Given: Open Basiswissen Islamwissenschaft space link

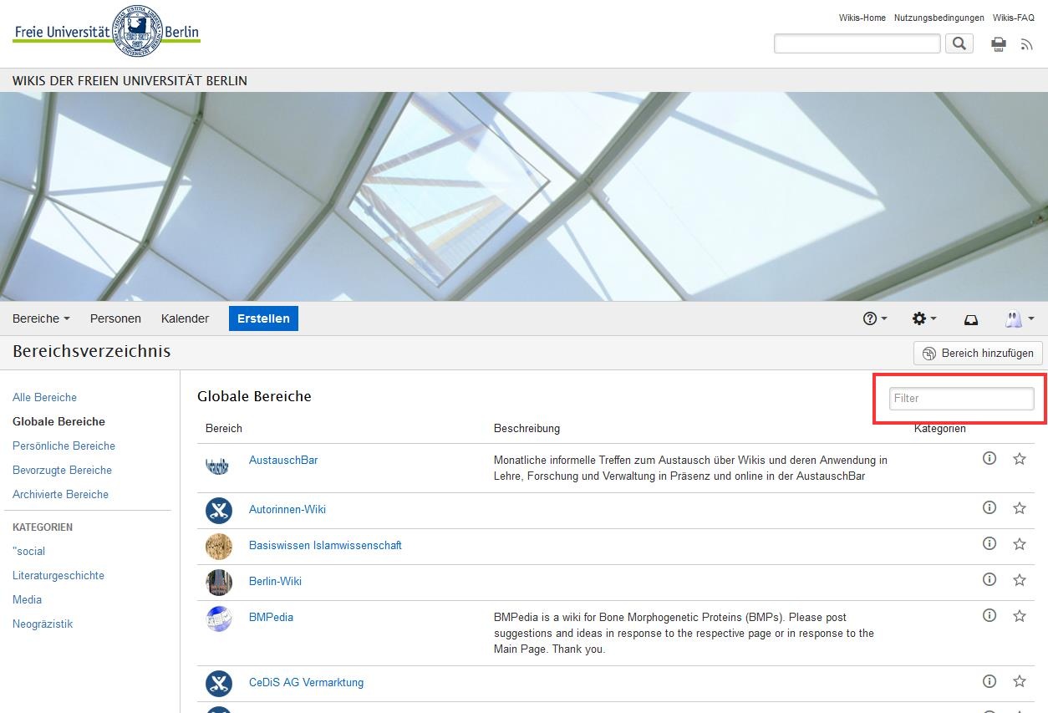Looking at the screenshot, I should click(325, 545).
